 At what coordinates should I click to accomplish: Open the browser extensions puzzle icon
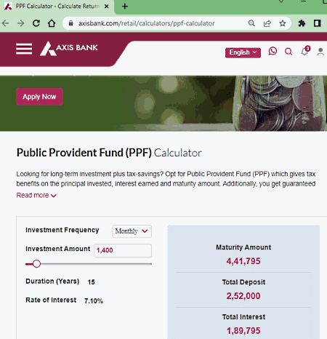point(302,23)
